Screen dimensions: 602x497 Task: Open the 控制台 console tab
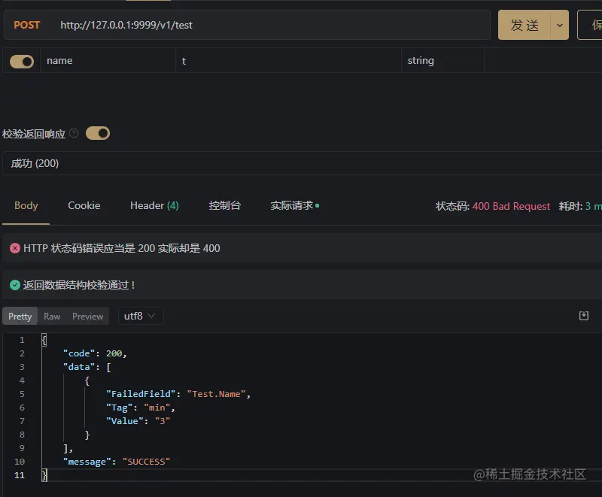[224, 205]
